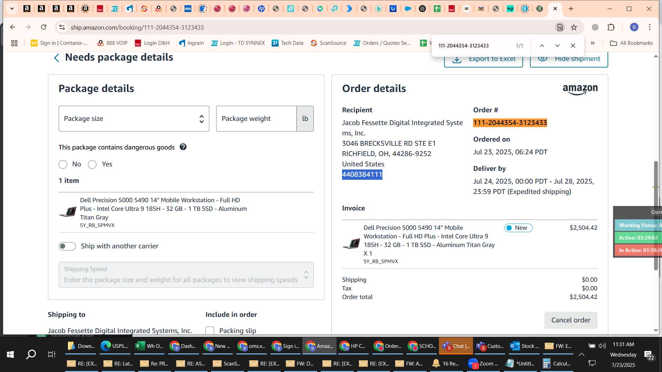
Task: Open Excel 'Wh O...' taskbar window
Action: tap(150, 346)
